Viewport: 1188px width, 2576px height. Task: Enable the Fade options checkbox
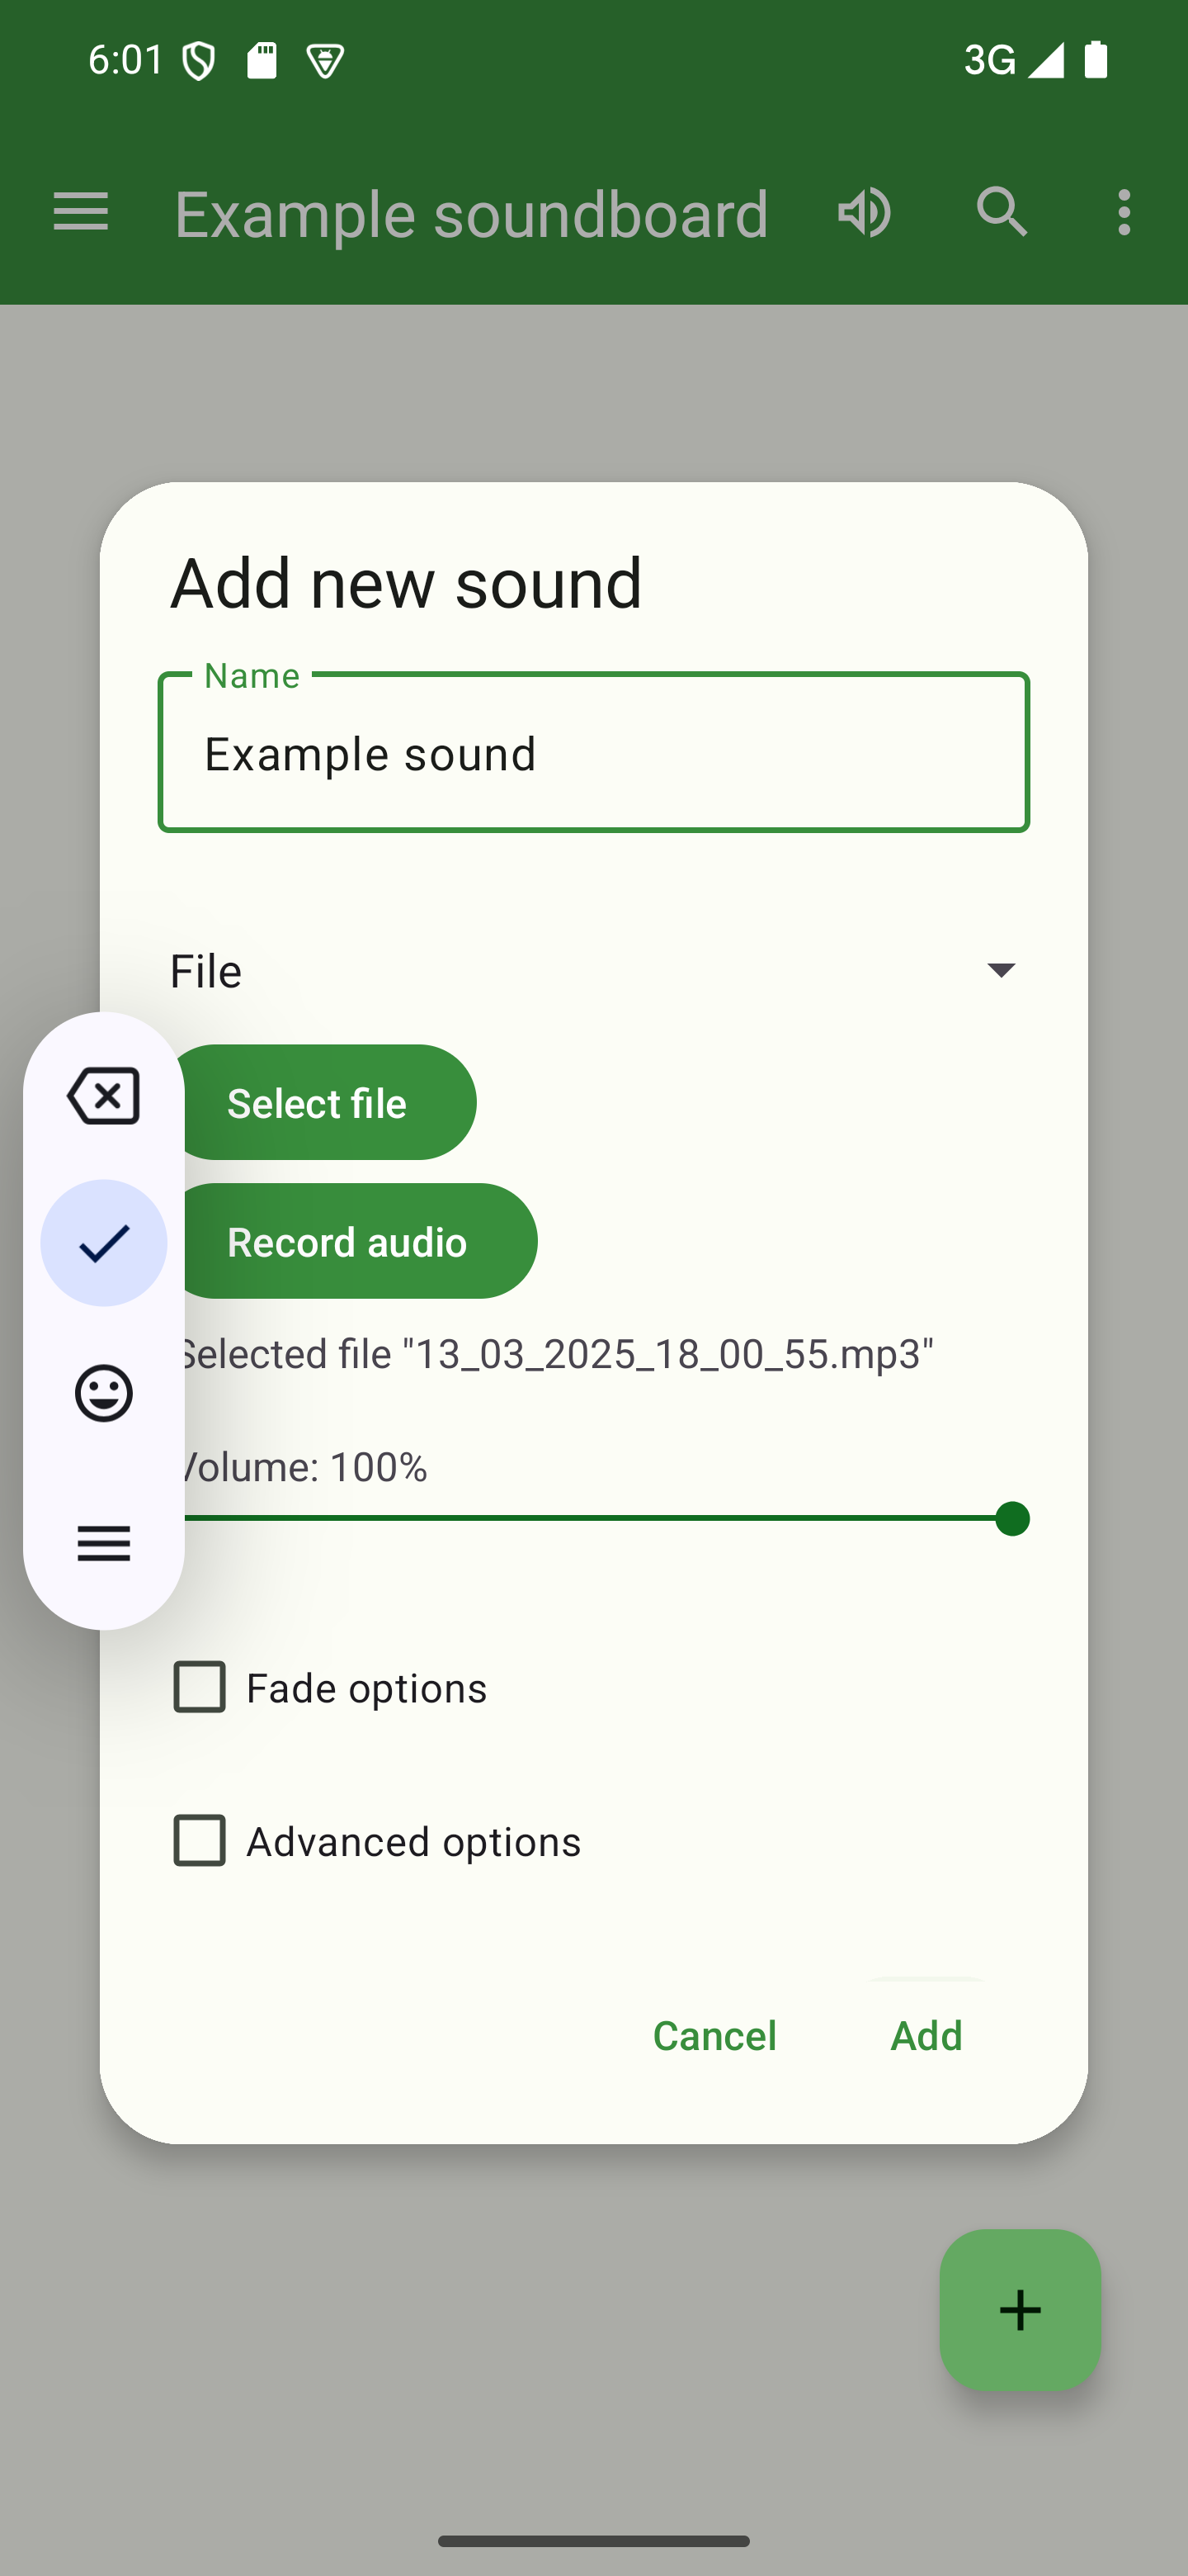(200, 1687)
